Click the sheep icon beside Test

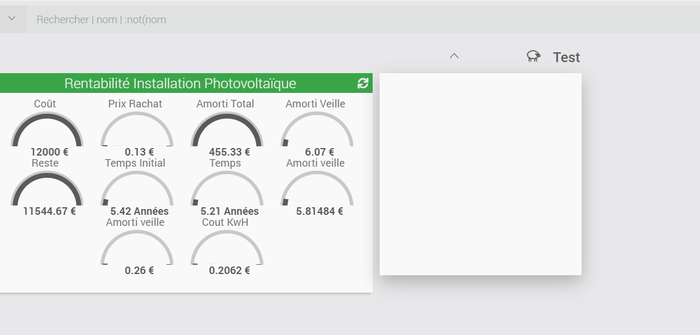click(533, 56)
